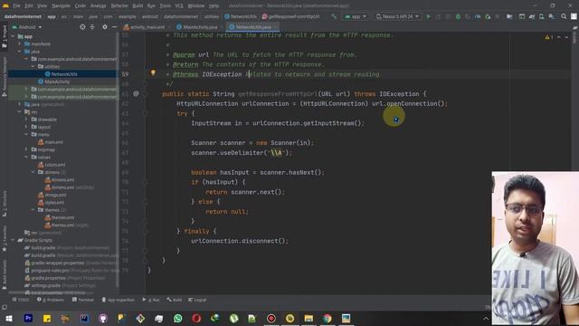Click the collapse all icon in Project panel

[x=92, y=27]
